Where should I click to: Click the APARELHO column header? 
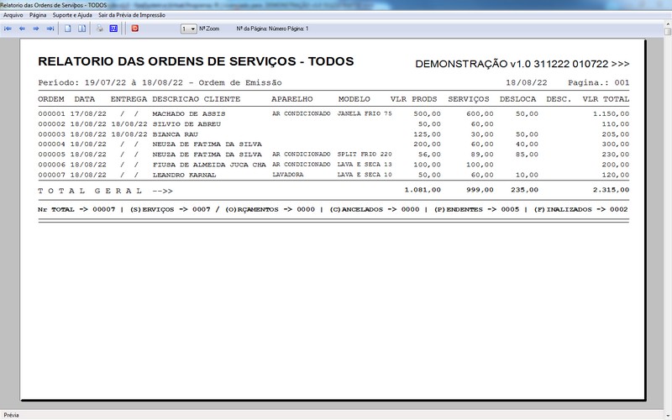point(291,99)
